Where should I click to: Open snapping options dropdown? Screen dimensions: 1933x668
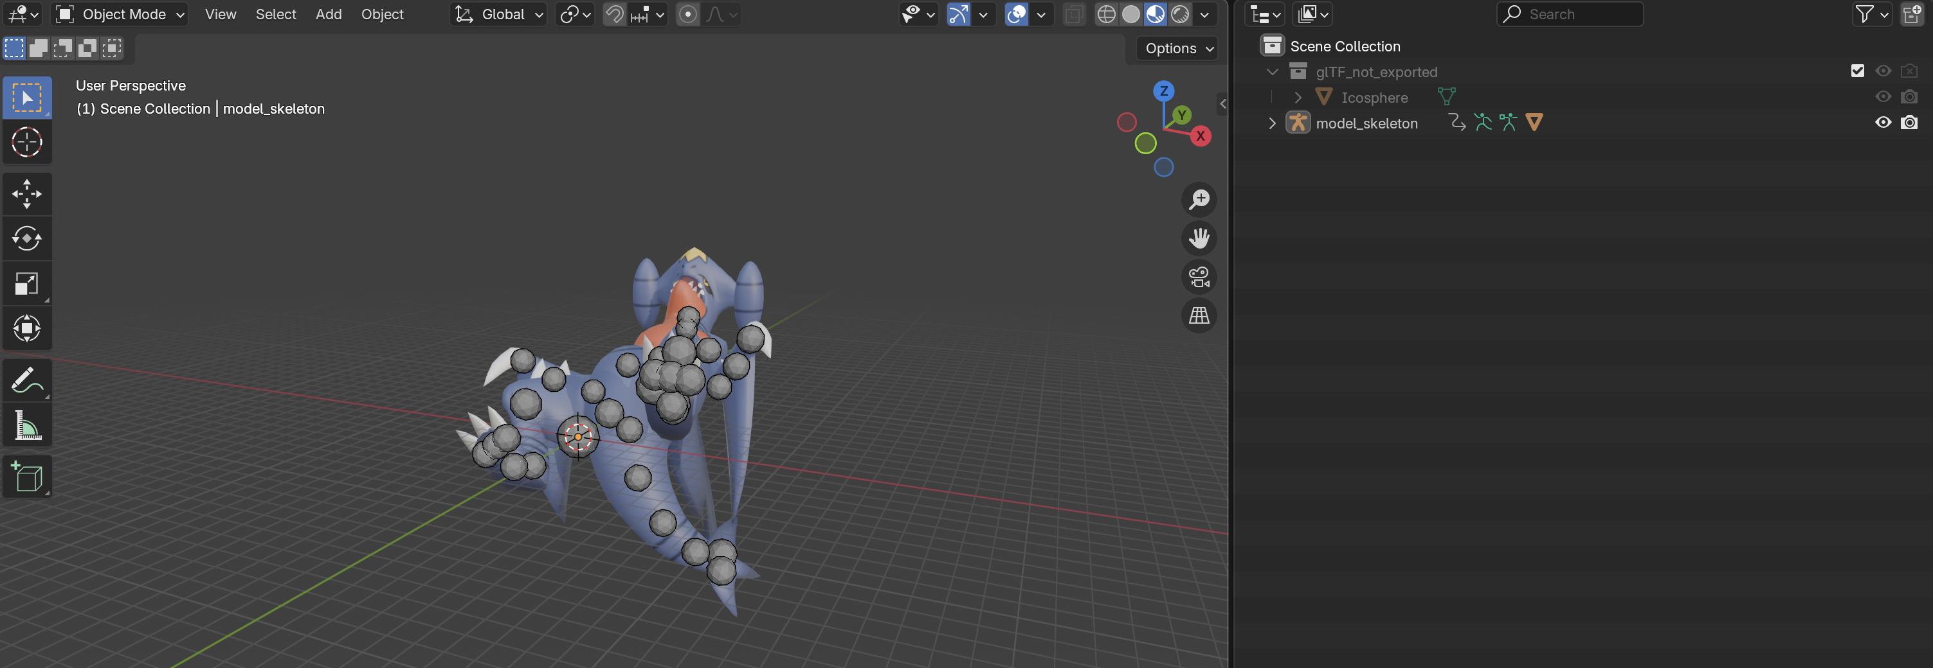point(648,14)
